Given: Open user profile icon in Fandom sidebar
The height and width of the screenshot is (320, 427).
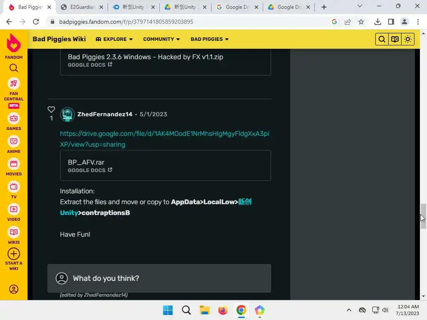Looking at the screenshot, I should click(14, 289).
